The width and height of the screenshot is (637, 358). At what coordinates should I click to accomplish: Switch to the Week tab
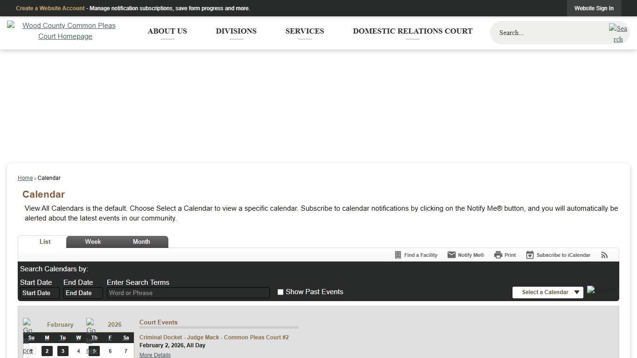pyautogui.click(x=93, y=242)
